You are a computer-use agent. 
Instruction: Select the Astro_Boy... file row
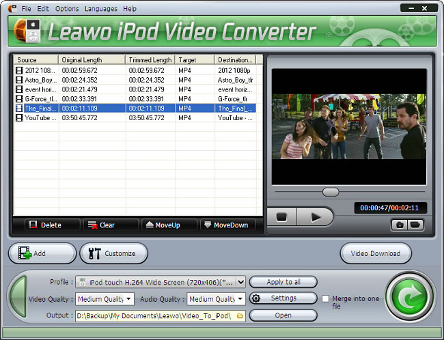(135, 80)
